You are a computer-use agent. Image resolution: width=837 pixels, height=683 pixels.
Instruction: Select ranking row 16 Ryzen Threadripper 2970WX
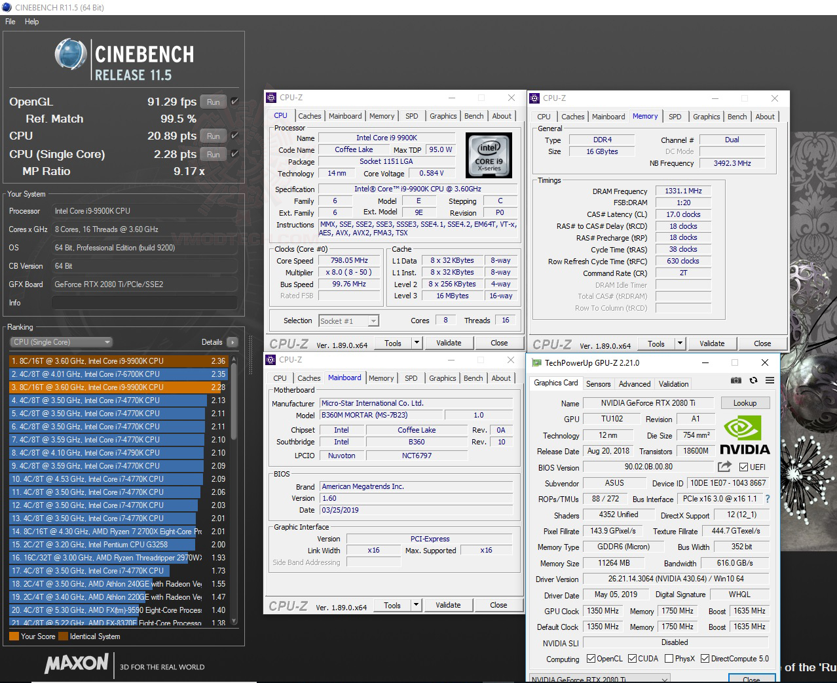point(119,558)
